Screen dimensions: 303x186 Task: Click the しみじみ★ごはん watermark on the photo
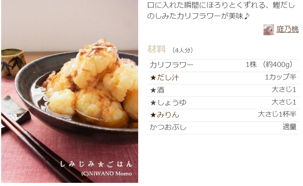pos(96,164)
